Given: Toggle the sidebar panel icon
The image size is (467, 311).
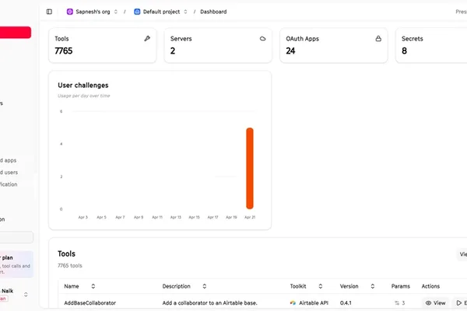Looking at the screenshot, I should pyautogui.click(x=49, y=12).
